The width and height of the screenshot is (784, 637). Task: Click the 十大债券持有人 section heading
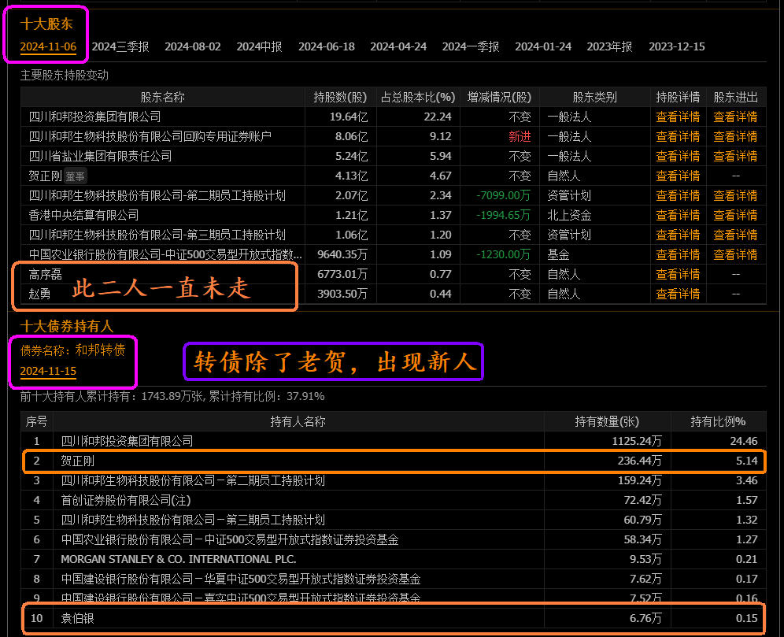(67, 326)
